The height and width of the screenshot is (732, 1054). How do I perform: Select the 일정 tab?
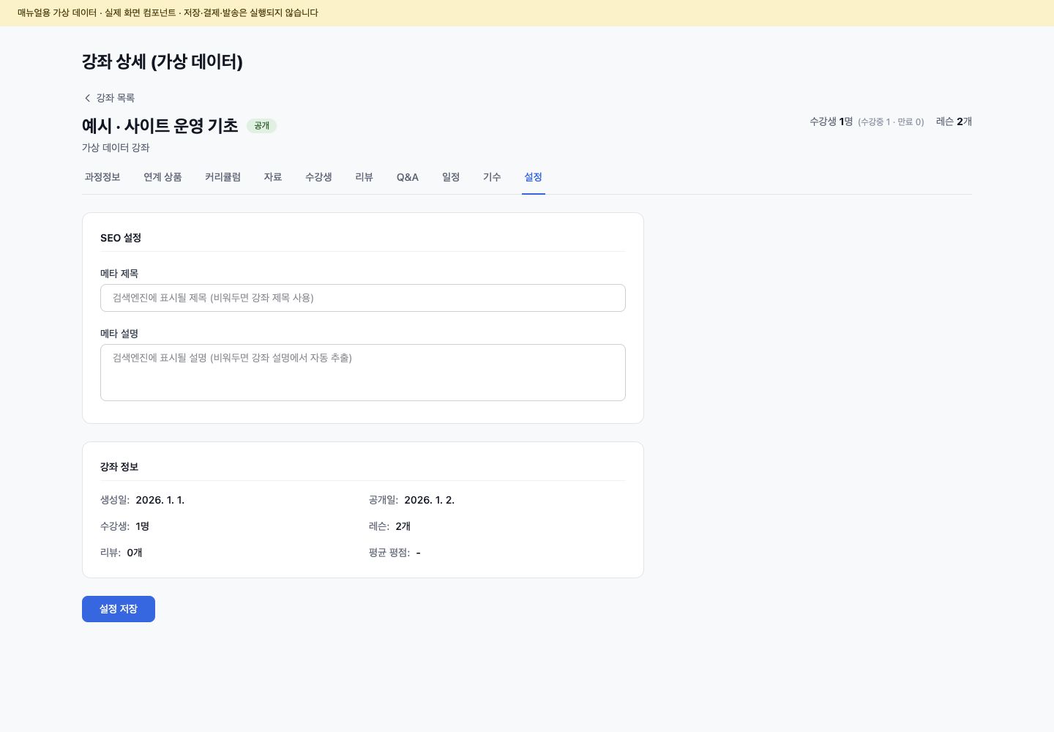coord(451,177)
